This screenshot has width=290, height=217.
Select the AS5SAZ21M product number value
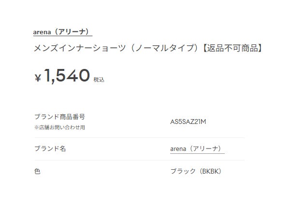click(x=188, y=122)
